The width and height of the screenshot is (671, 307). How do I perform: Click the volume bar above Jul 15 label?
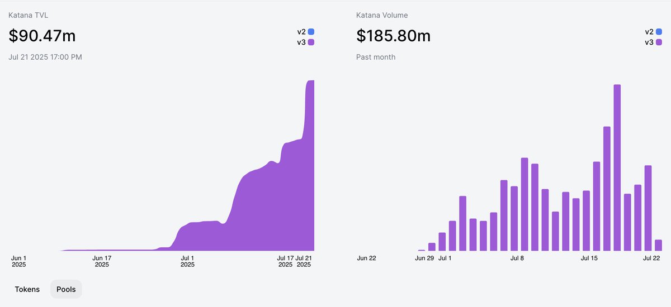tap(586, 220)
